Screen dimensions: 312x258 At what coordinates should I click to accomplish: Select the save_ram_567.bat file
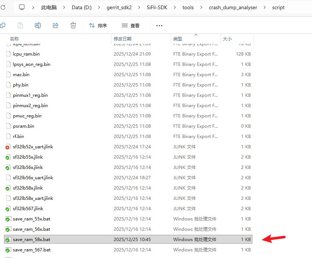(32, 250)
